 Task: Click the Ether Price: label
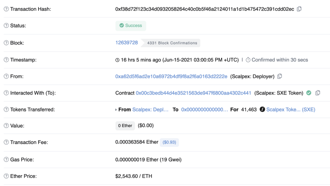(24, 176)
